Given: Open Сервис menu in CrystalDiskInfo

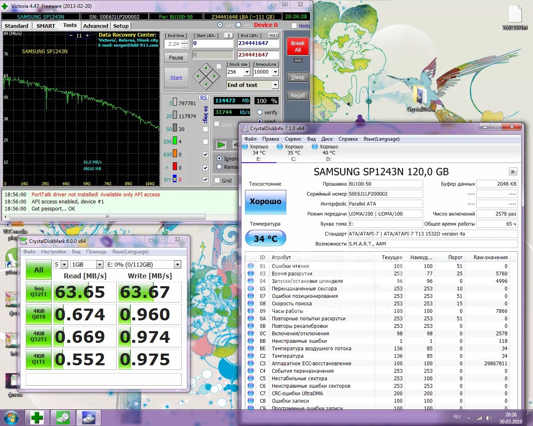Looking at the screenshot, I should 293,139.
